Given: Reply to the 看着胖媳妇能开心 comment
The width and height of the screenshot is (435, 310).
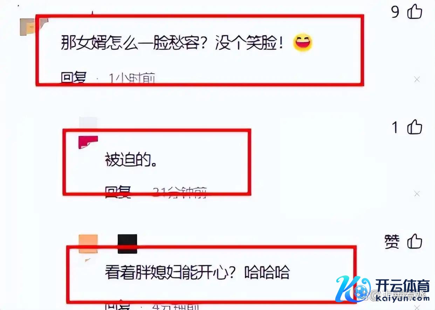Looking at the screenshot, I should 118,304.
